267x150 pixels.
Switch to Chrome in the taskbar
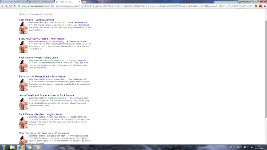[21, 147]
